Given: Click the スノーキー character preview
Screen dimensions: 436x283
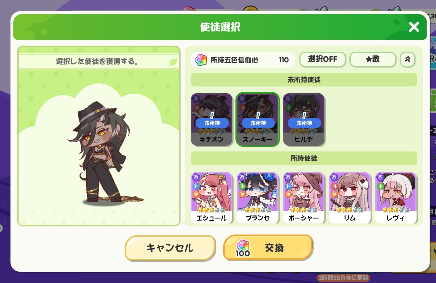Looking at the screenshot, I should pyautogui.click(x=104, y=153).
